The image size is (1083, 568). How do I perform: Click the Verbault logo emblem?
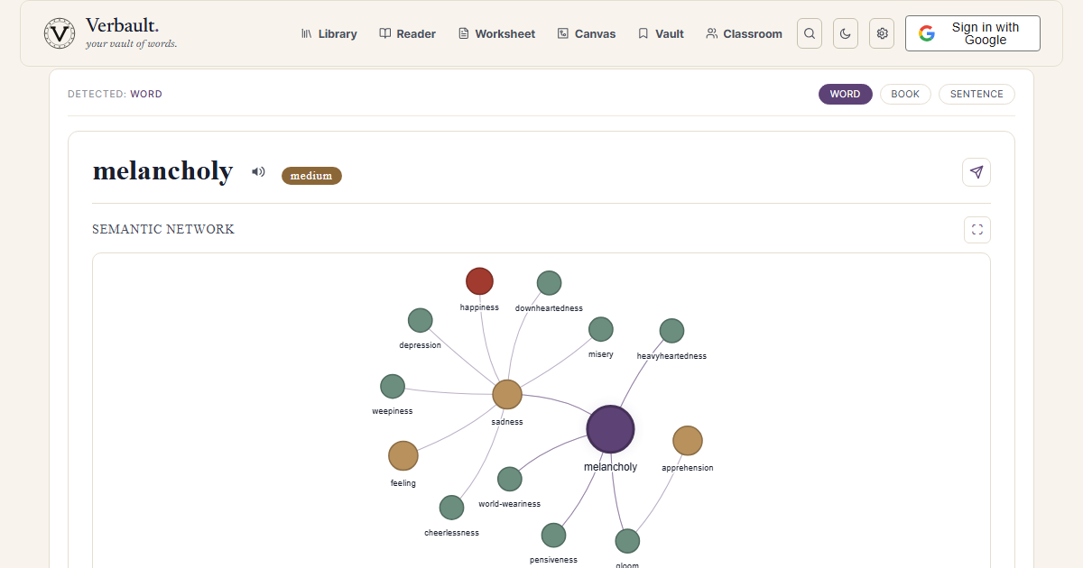(x=60, y=33)
